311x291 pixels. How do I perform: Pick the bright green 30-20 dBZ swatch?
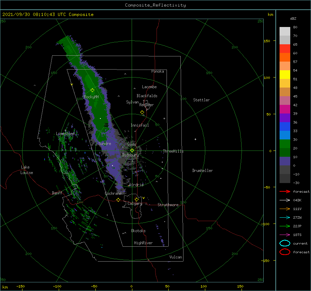(285, 144)
